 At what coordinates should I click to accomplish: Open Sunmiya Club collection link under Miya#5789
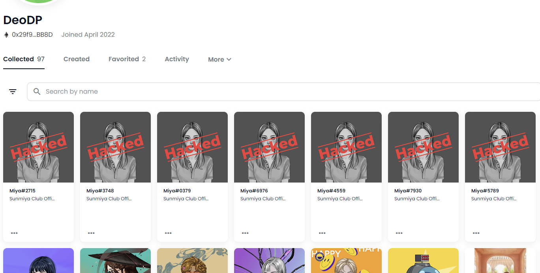point(494,199)
